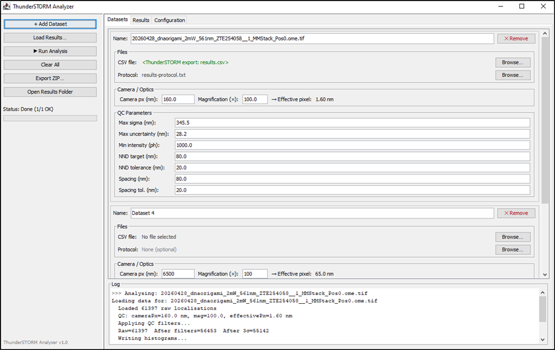555x350 pixels.
Task: Click the Camera px field showing 160.0
Action: point(178,99)
